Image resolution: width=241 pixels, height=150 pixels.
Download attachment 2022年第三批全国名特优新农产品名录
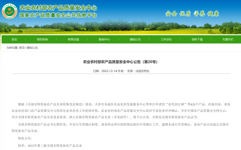pyautogui.click(x=55, y=146)
